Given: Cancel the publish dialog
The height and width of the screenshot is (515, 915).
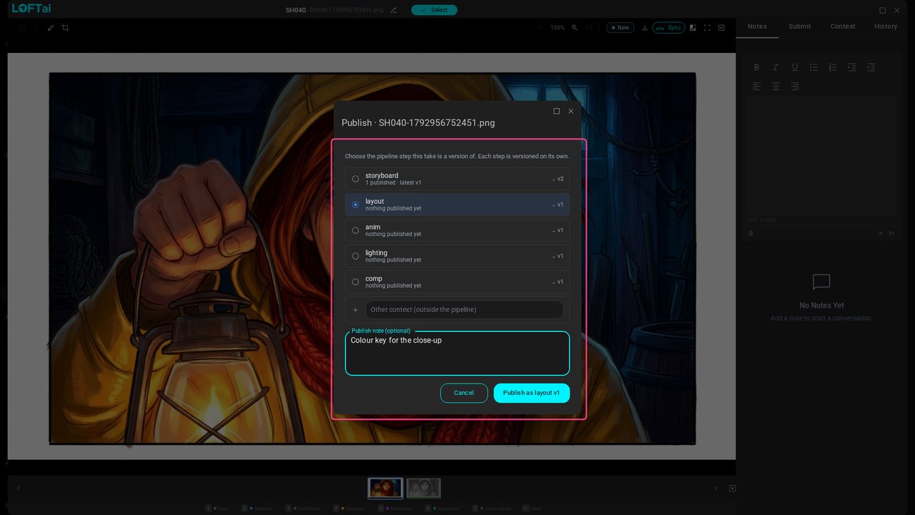Looking at the screenshot, I should (464, 393).
